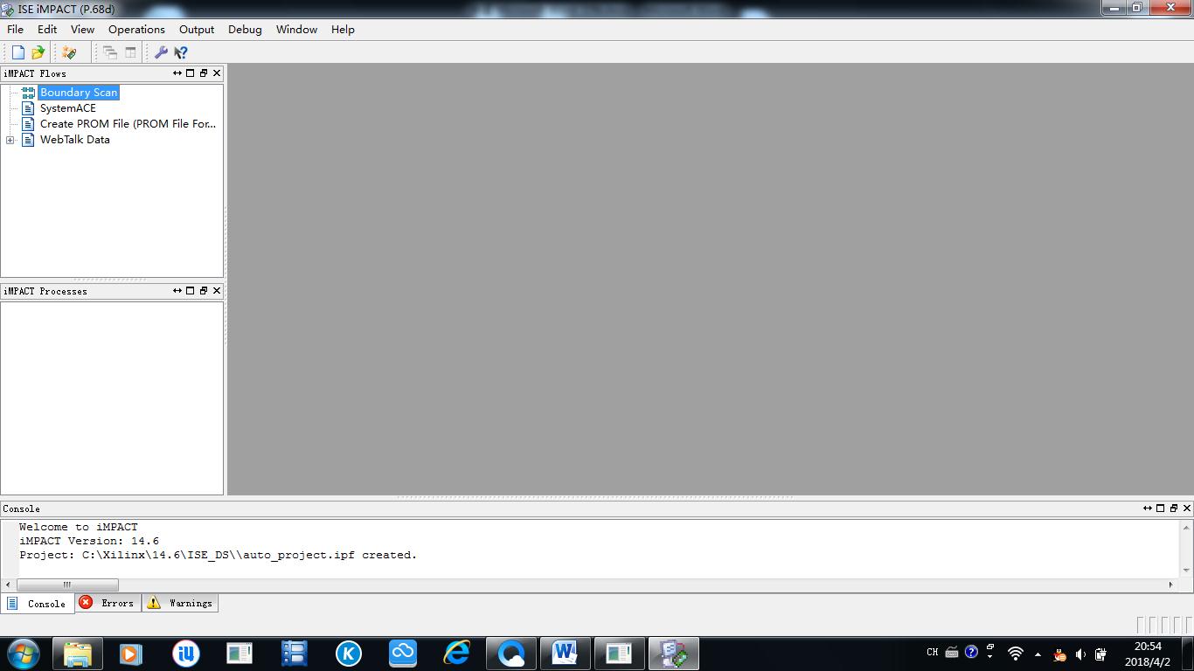This screenshot has width=1194, height=671.
Task: Close the iMPACT Processes panel
Action: pyautogui.click(x=217, y=291)
